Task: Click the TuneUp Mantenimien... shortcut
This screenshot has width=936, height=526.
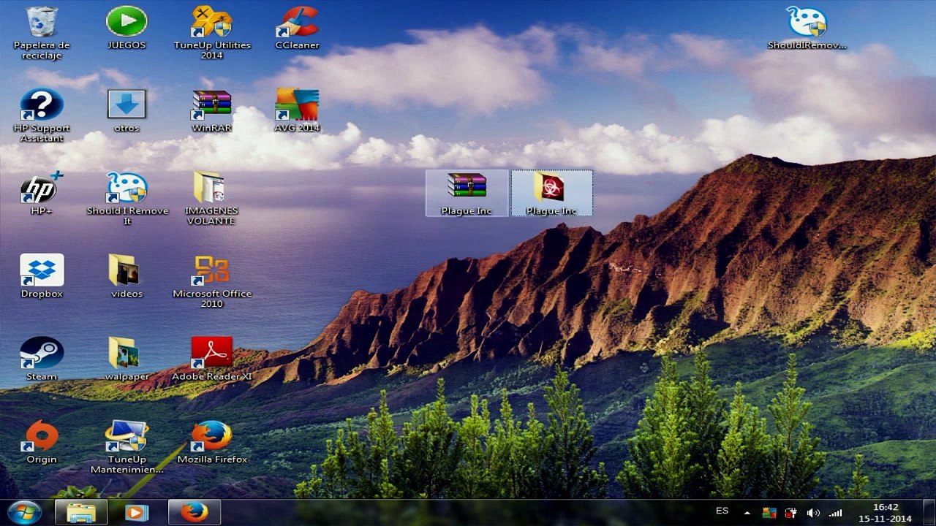Action: pyautogui.click(x=127, y=447)
